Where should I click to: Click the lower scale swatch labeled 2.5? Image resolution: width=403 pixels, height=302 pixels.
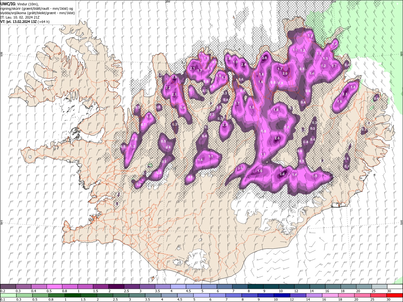point(121,295)
